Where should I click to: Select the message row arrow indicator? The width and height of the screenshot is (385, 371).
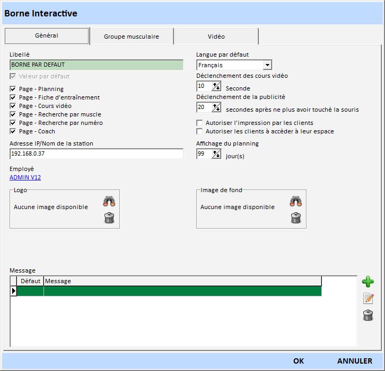pyautogui.click(x=14, y=291)
